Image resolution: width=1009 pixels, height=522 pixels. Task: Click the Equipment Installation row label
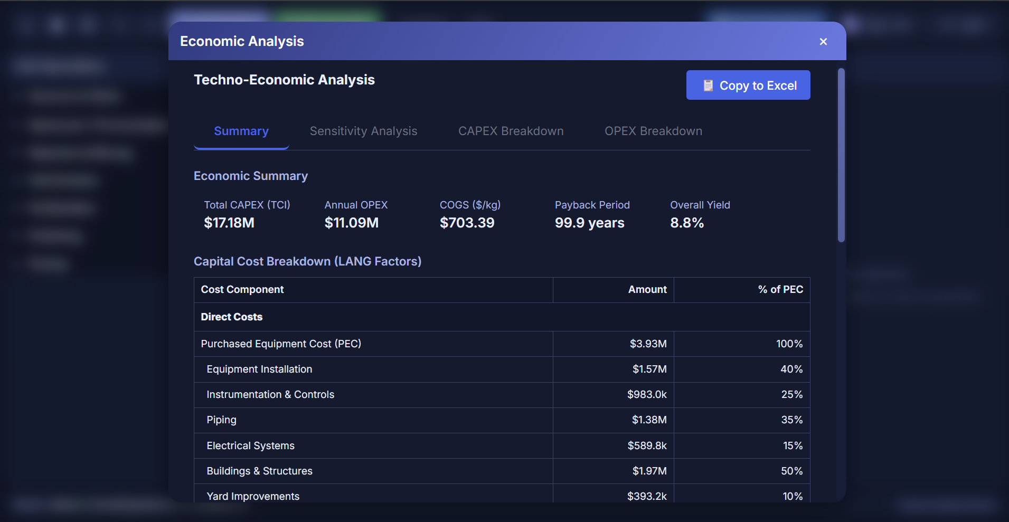[x=259, y=369]
